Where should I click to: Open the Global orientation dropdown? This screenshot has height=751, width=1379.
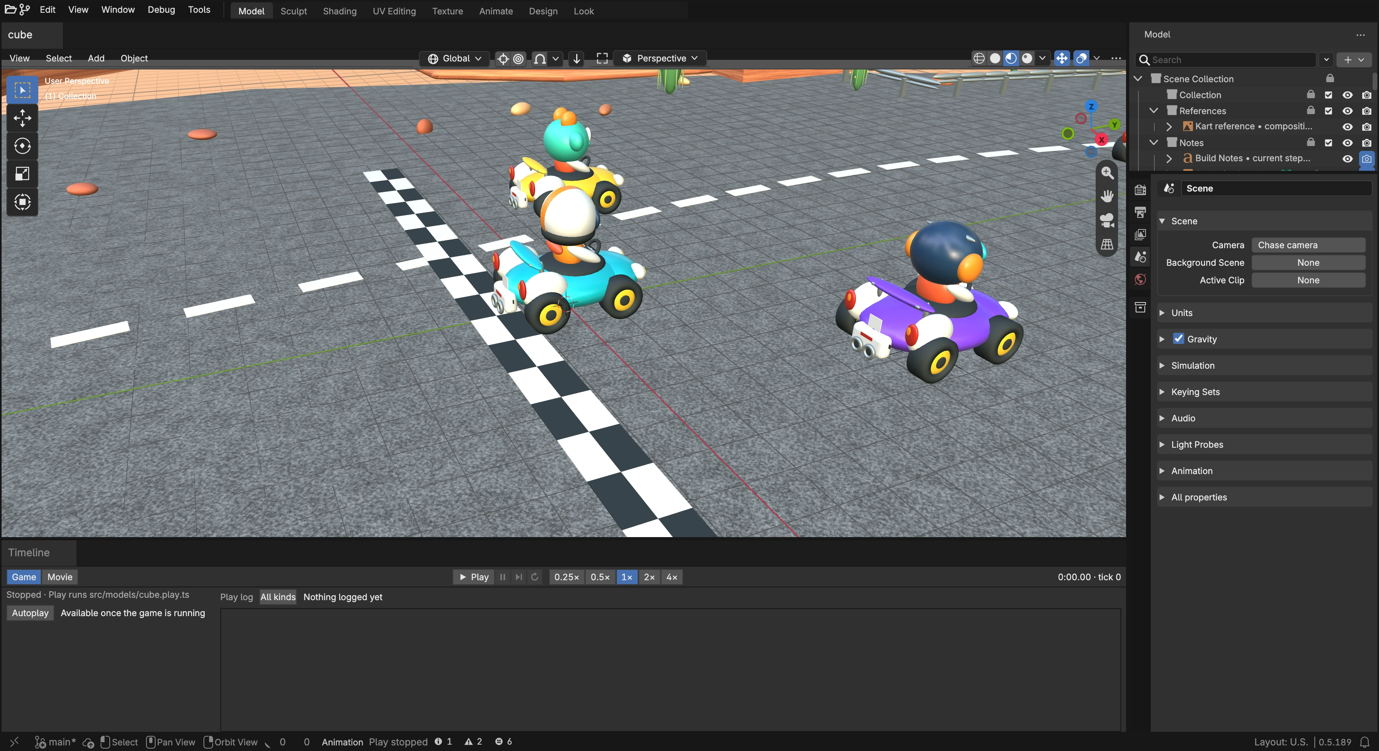tap(454, 58)
